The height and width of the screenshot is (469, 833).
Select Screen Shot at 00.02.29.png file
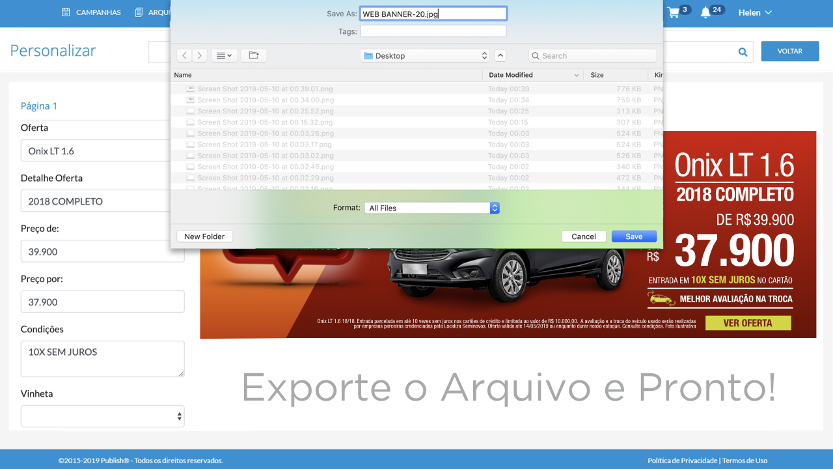(x=416, y=177)
